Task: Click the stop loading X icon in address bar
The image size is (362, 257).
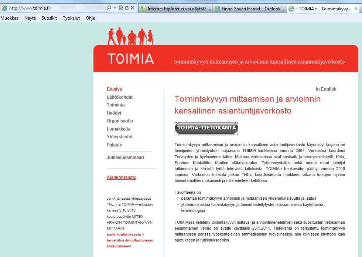Action: [133, 8]
